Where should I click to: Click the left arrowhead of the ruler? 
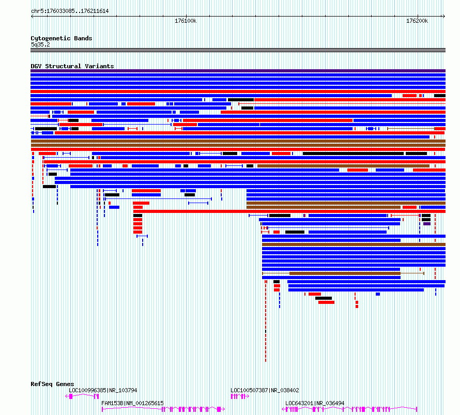point(32,16)
